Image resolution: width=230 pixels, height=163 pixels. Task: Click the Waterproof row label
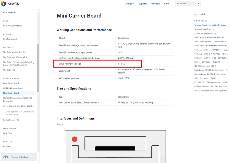pyautogui.click(x=64, y=71)
